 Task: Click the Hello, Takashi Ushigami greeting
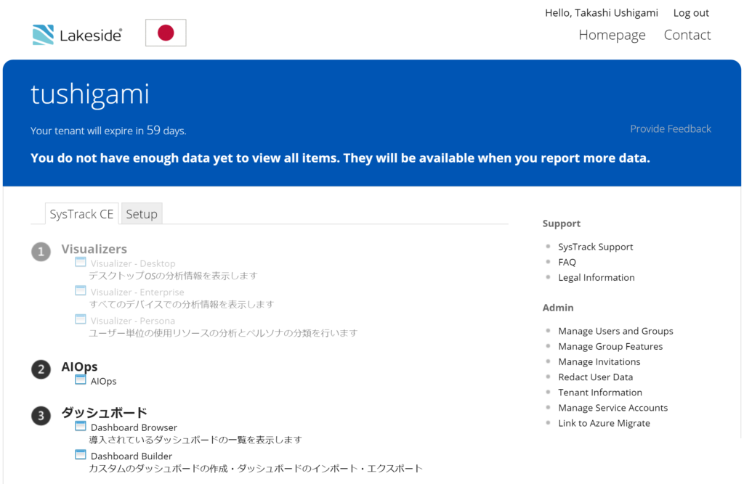coord(602,13)
